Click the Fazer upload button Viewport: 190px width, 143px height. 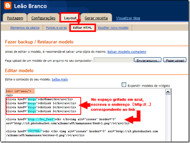175,60
